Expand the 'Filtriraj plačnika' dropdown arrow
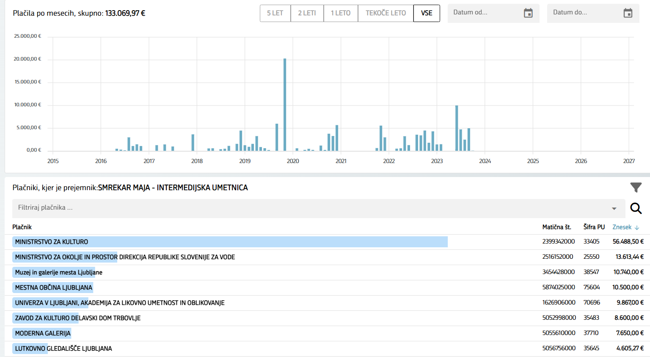The width and height of the screenshot is (650, 357). click(x=614, y=208)
